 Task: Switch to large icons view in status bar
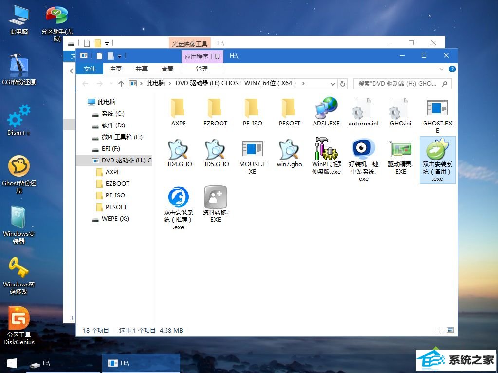pyautogui.click(x=450, y=331)
